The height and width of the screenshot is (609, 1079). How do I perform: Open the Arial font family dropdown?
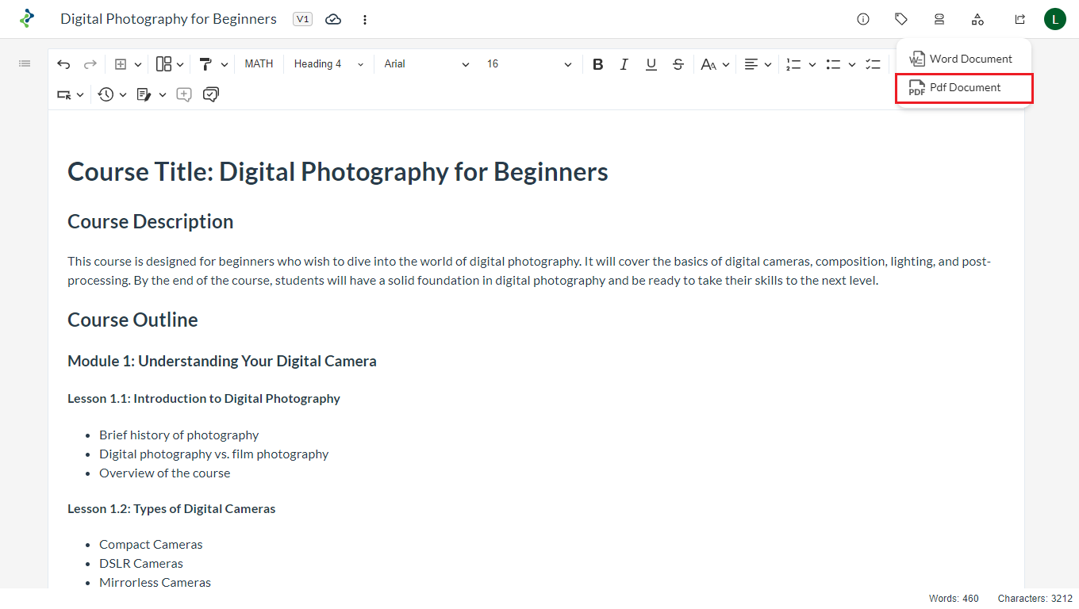(x=427, y=64)
